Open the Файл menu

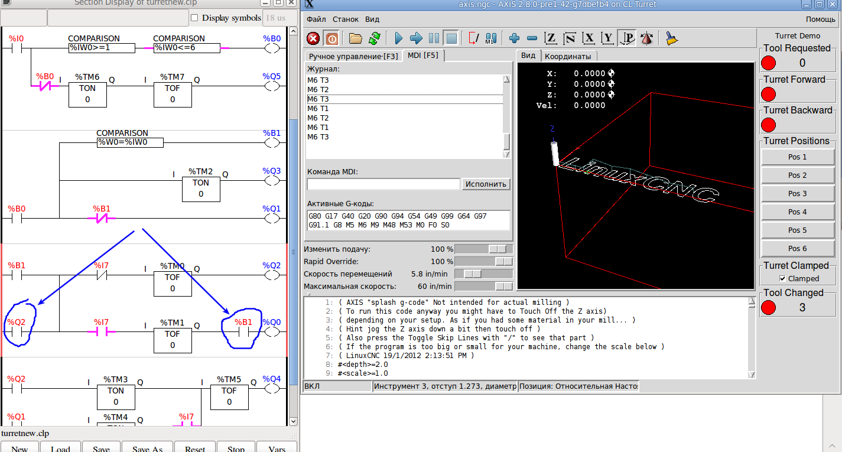316,19
